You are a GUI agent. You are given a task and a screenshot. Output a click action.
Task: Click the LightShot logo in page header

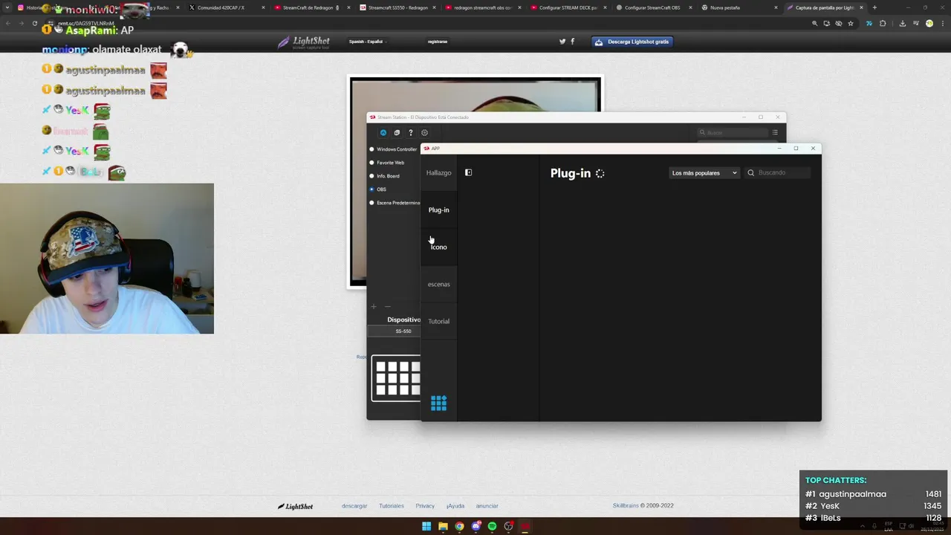point(304,42)
